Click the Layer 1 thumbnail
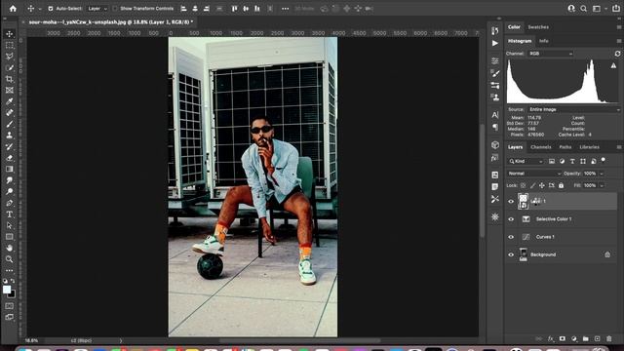This screenshot has height=351, width=624. pyautogui.click(x=523, y=202)
